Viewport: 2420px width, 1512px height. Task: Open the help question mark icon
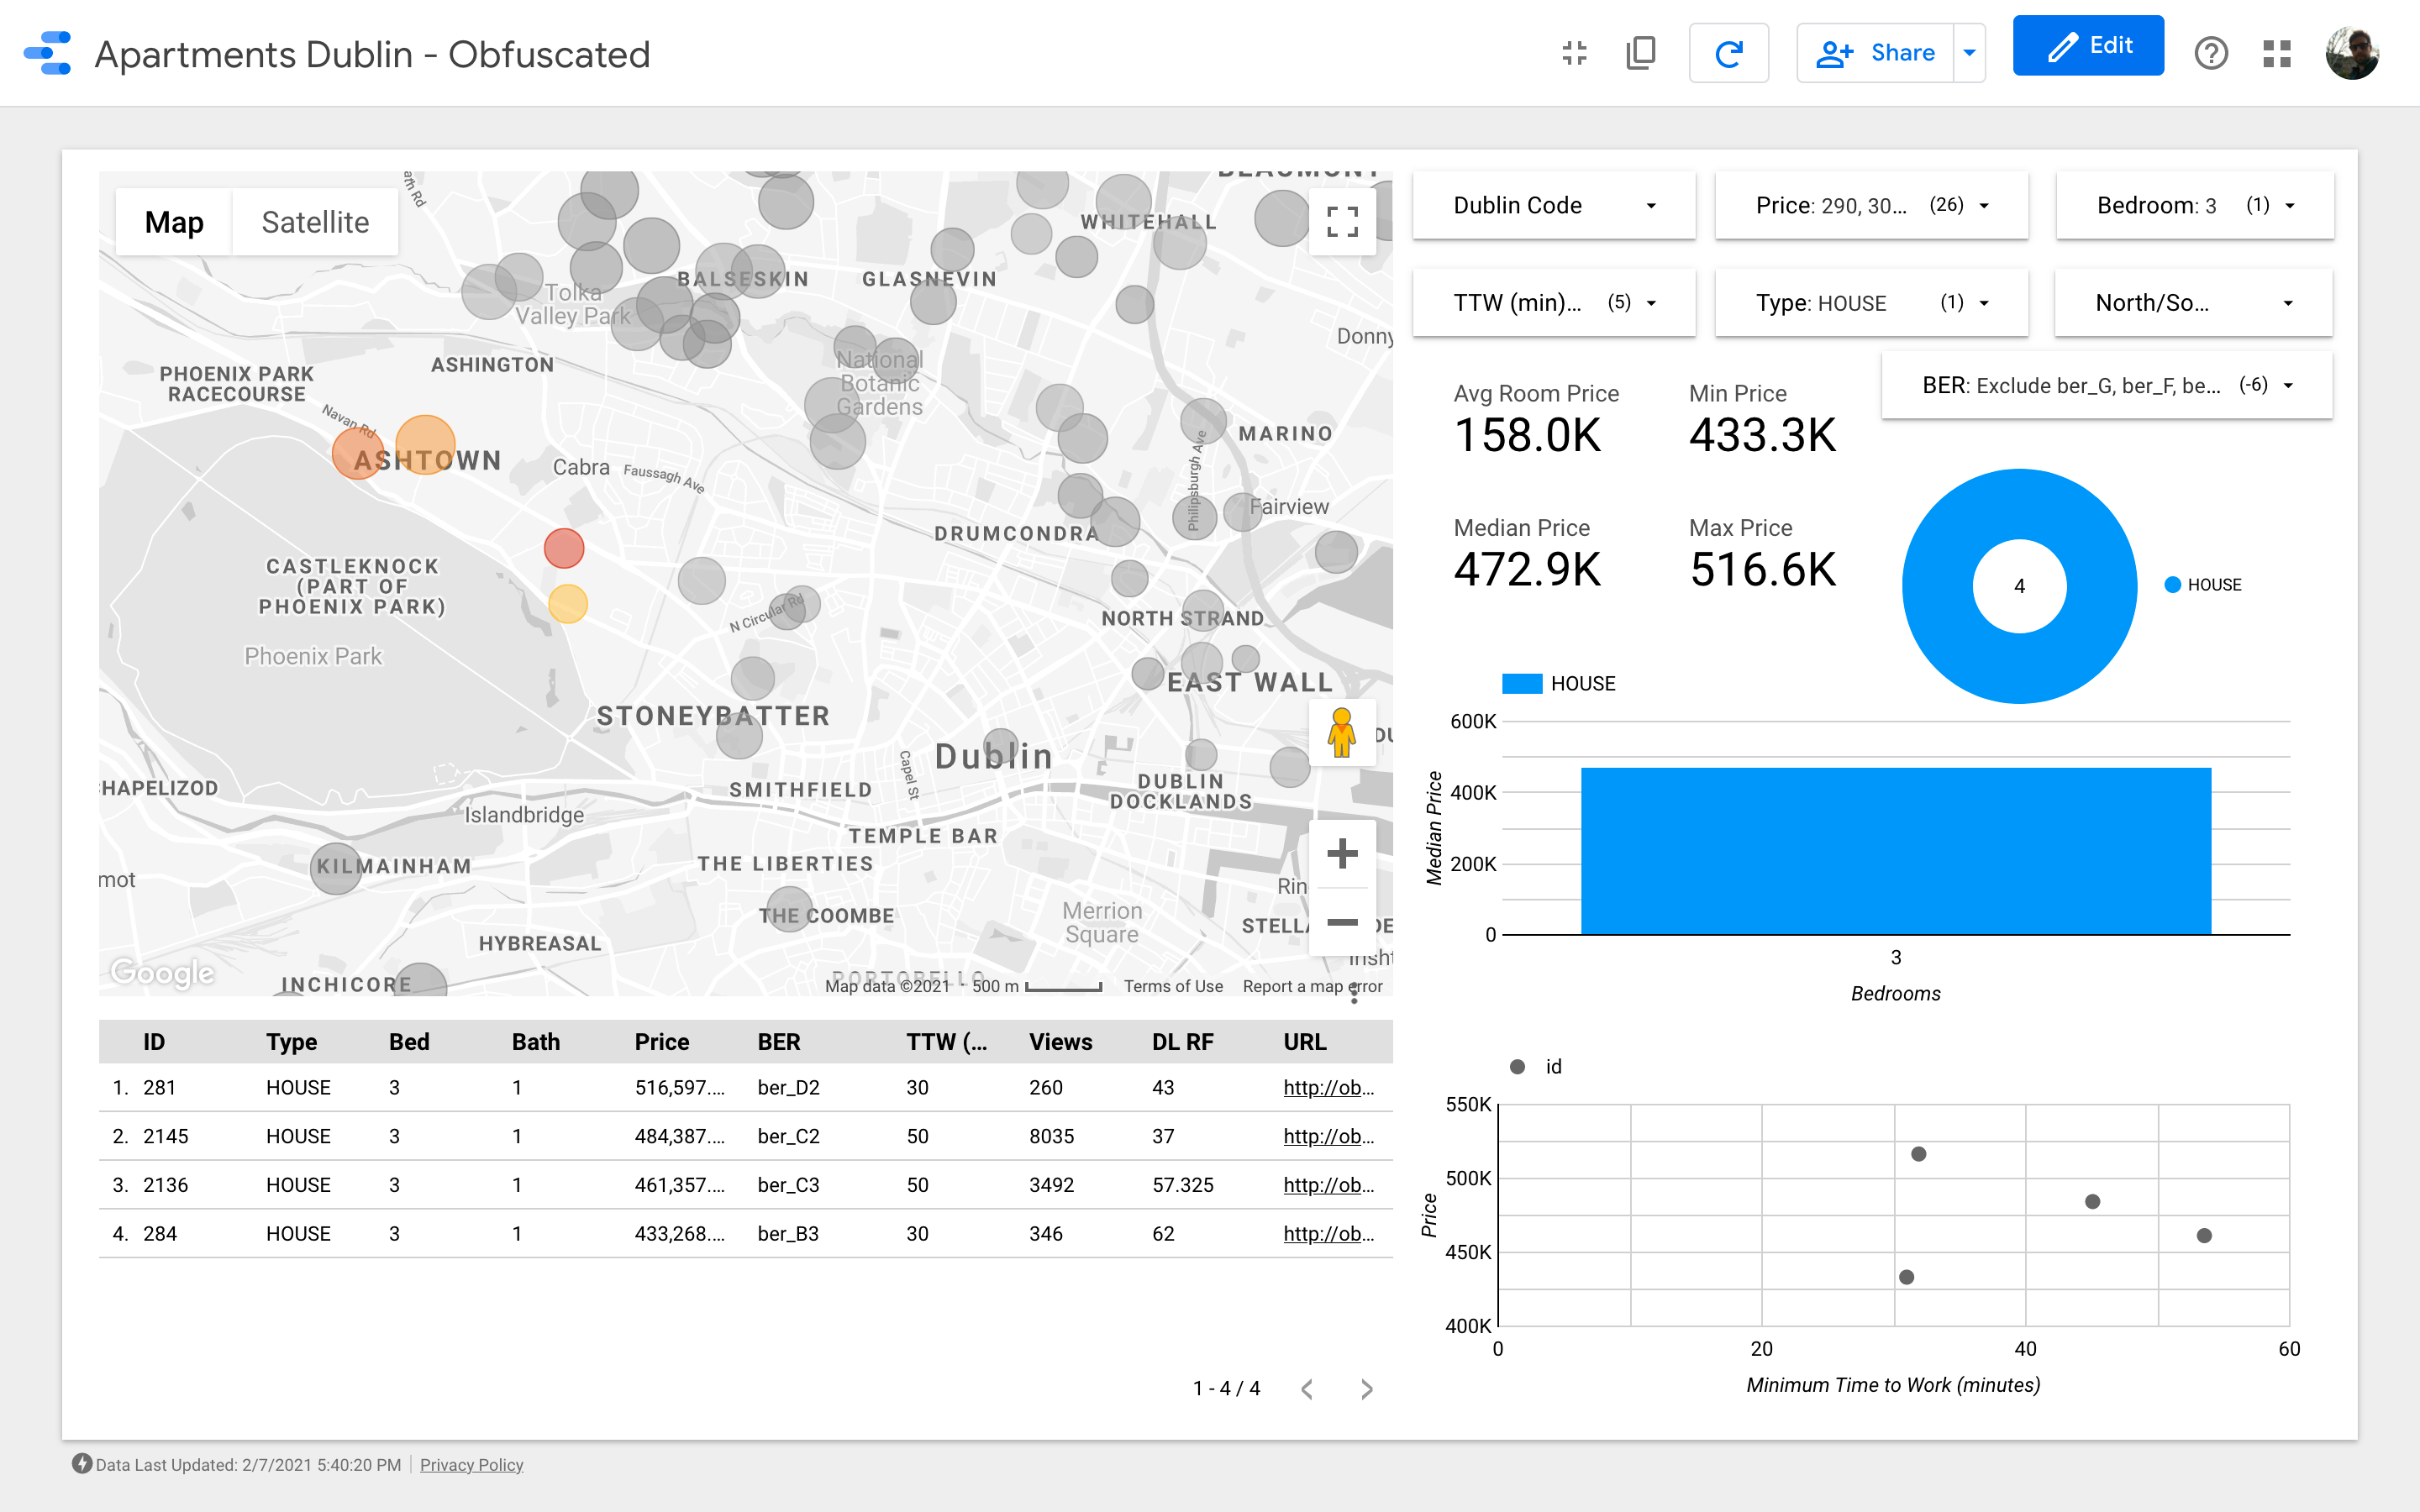click(2210, 53)
